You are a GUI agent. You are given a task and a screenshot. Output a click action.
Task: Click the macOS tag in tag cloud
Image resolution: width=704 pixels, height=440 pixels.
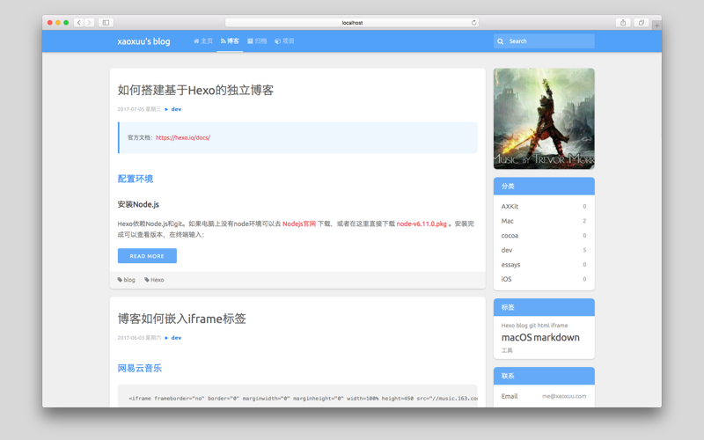point(517,338)
